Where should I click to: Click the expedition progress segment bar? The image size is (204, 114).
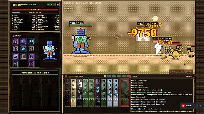point(117,76)
